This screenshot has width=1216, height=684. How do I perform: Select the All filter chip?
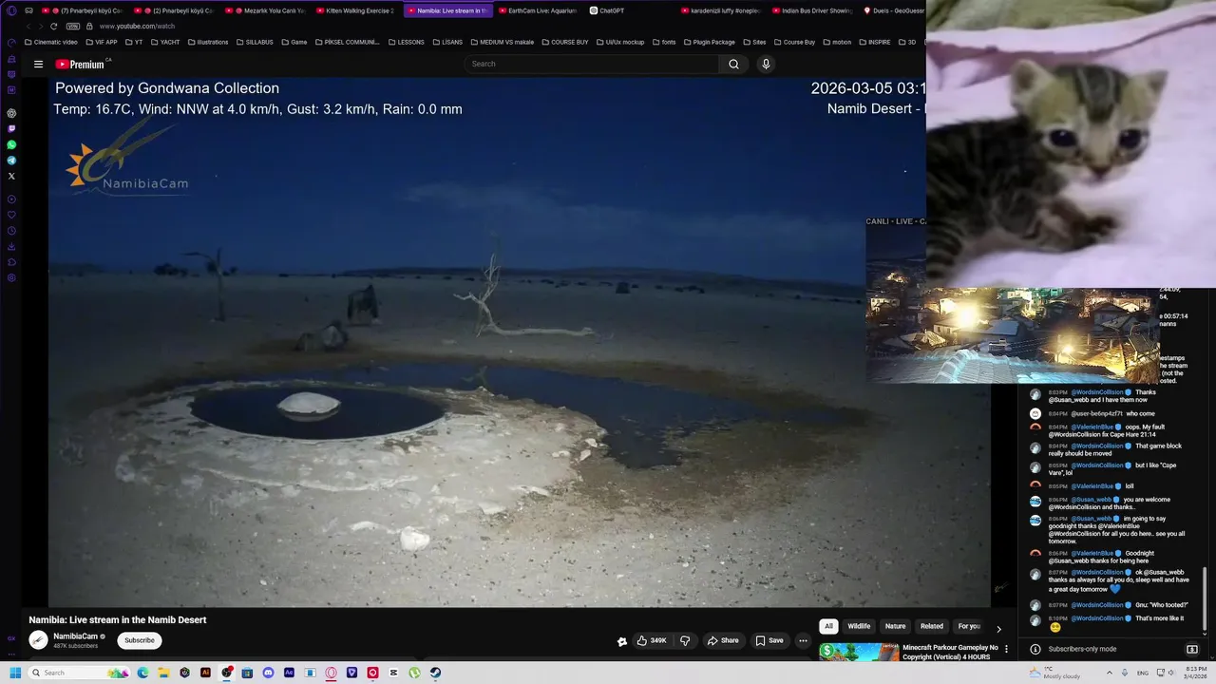[x=828, y=626]
